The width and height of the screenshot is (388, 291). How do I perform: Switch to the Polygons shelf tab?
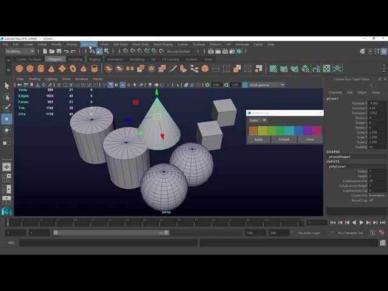(x=55, y=59)
